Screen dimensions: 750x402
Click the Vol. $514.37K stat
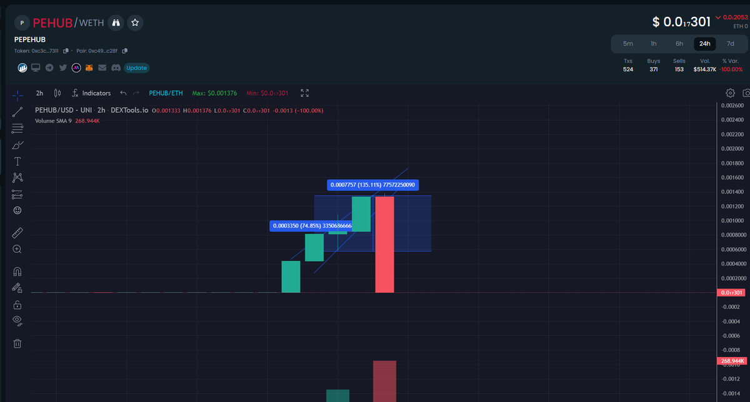pos(704,65)
